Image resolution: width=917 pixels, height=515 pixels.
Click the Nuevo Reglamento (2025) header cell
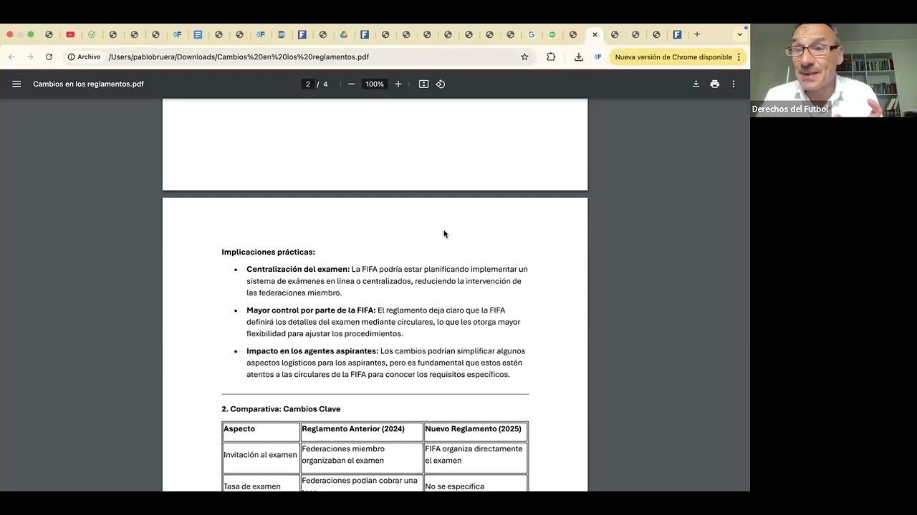tap(476, 432)
